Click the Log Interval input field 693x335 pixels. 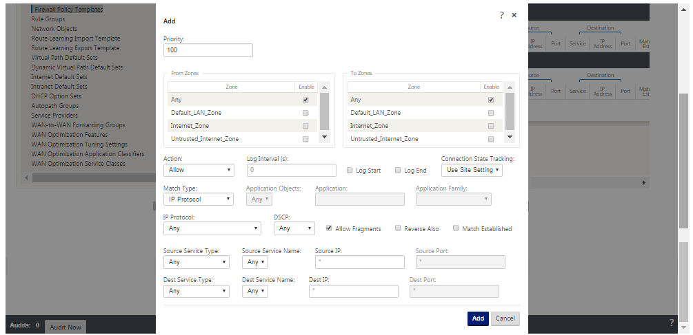coord(292,170)
